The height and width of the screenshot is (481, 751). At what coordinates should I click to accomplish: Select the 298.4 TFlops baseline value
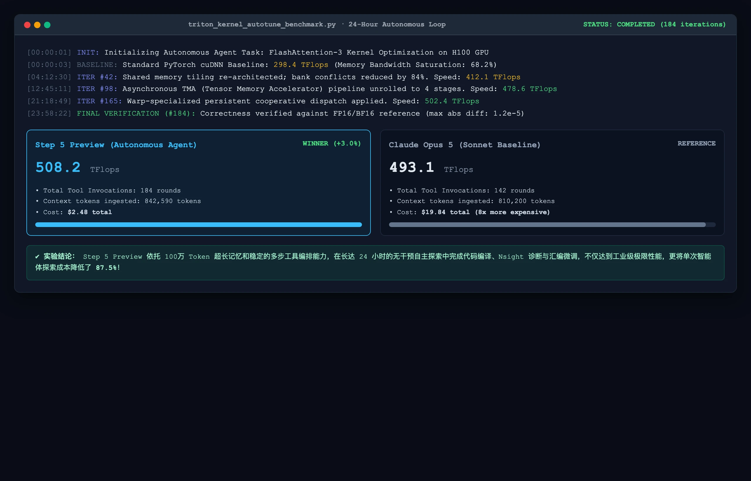pos(301,65)
